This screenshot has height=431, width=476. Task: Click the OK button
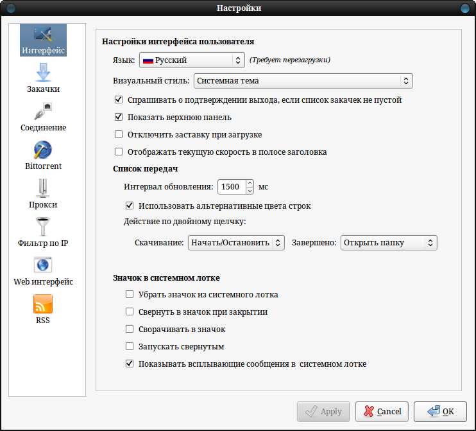pyautogui.click(x=440, y=412)
